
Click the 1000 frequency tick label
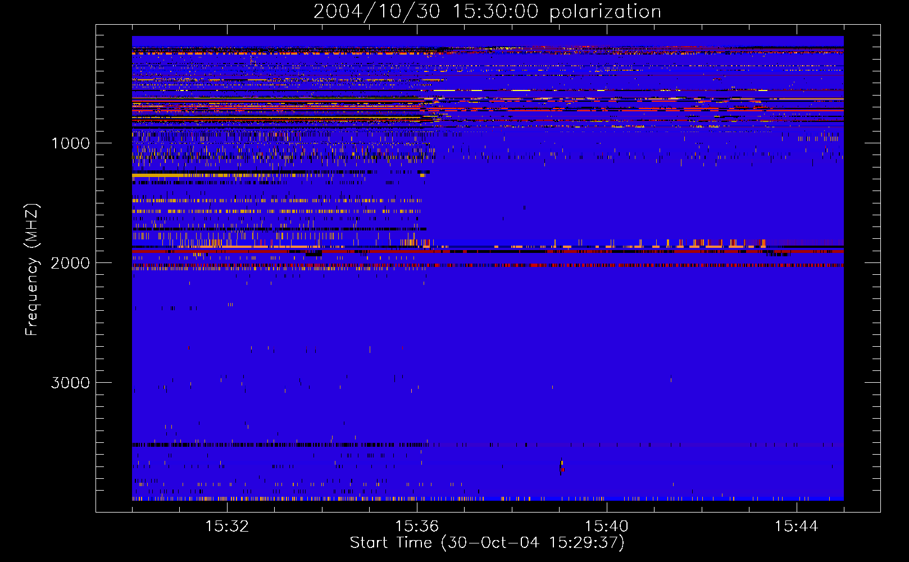pyautogui.click(x=71, y=143)
